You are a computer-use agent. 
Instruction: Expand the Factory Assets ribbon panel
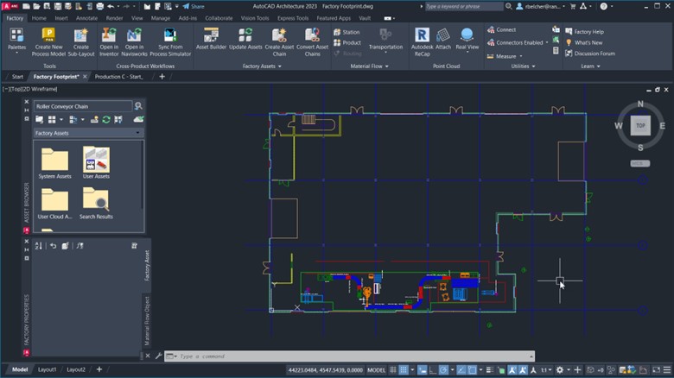tap(262, 66)
